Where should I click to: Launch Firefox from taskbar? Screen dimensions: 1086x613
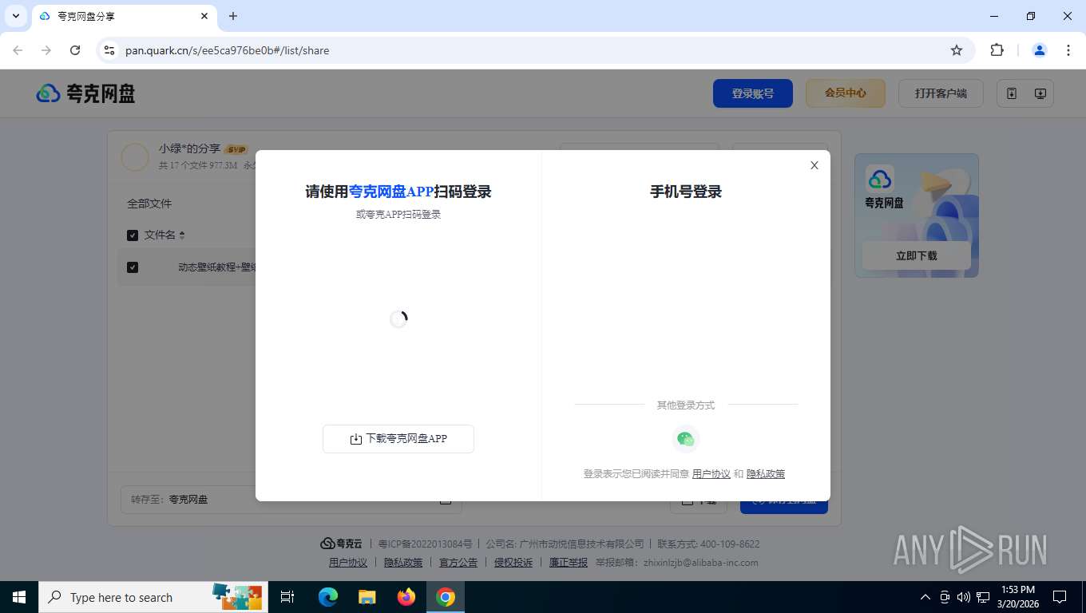click(x=406, y=597)
